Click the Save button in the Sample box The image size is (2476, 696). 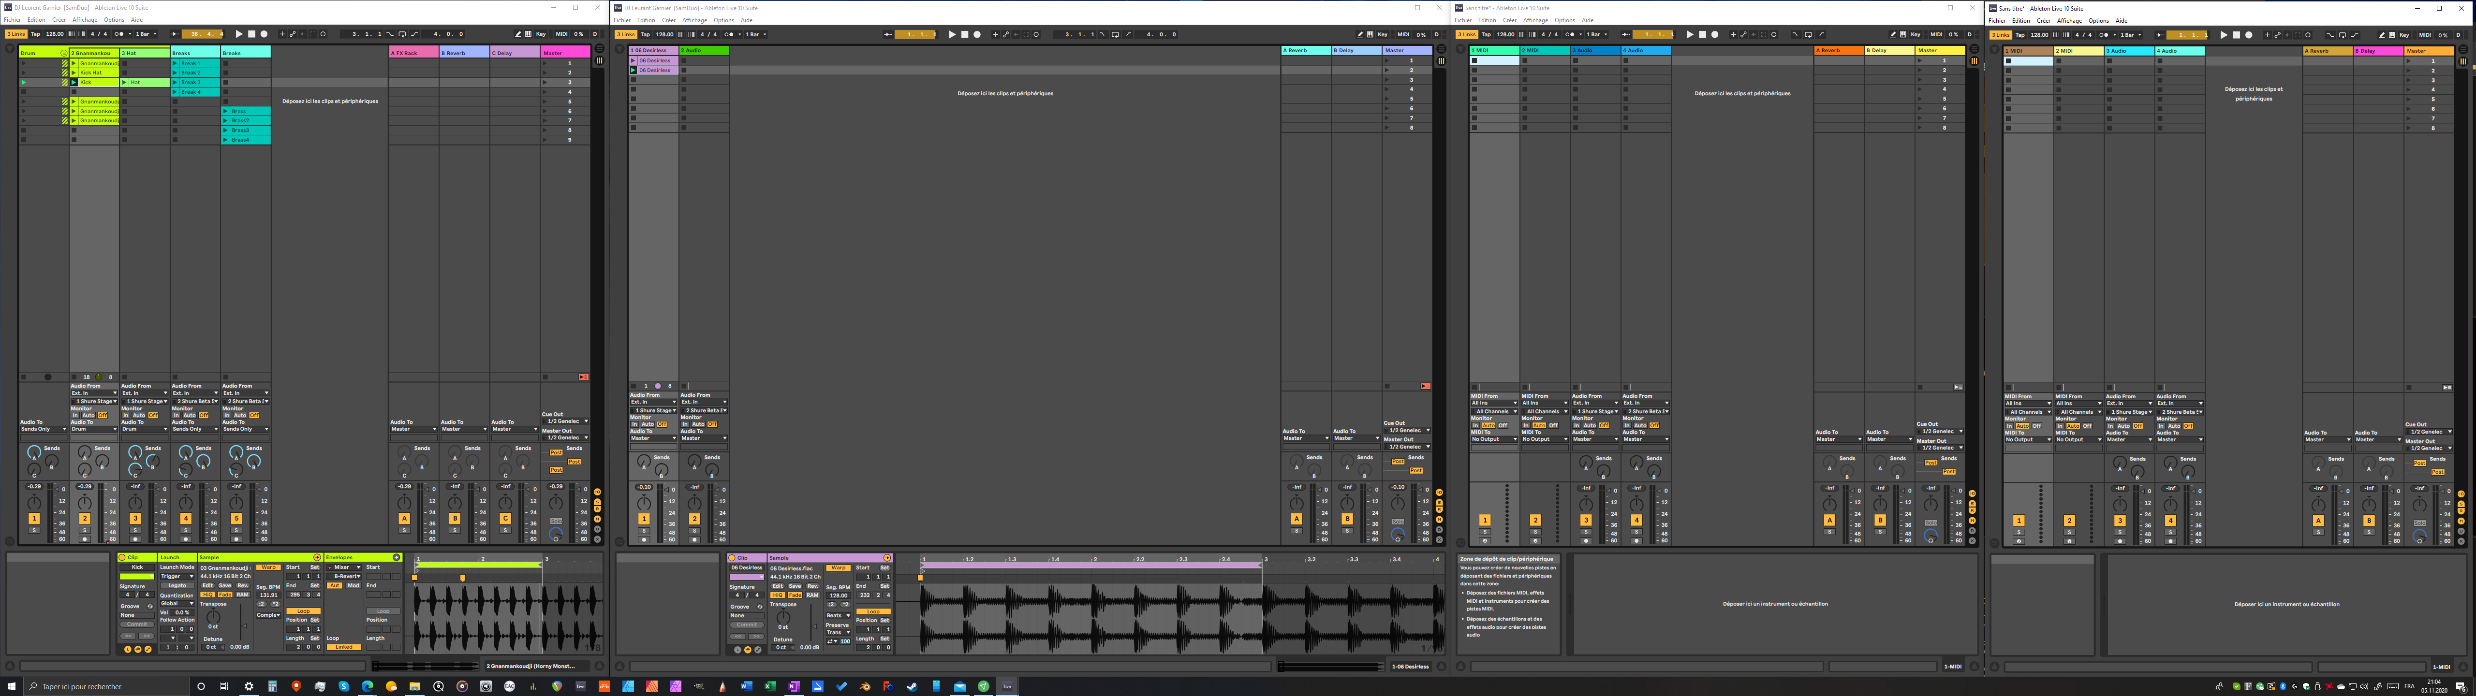coord(225,585)
